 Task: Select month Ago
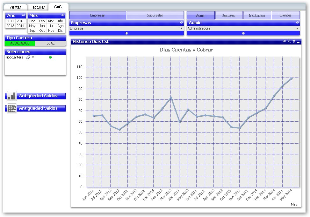tap(60, 26)
